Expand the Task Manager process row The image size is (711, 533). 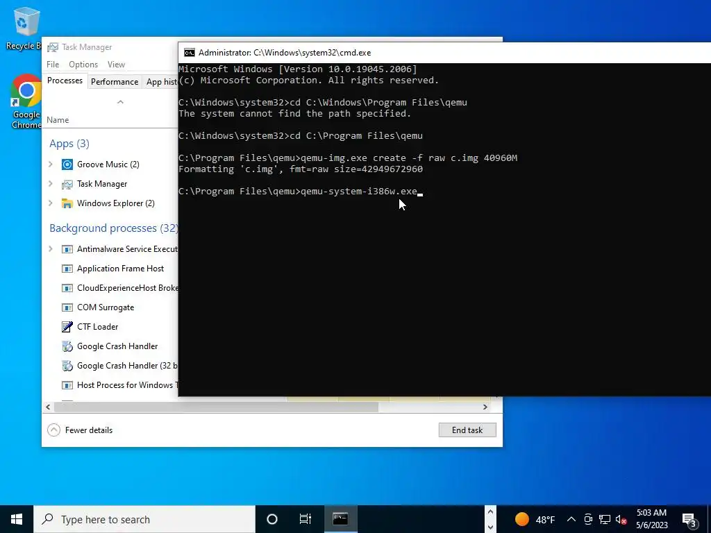51,184
